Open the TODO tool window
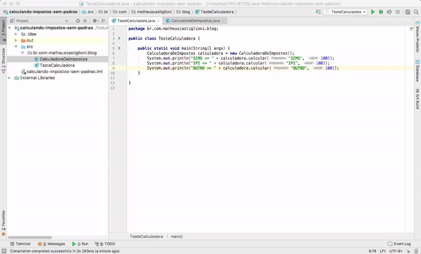The width and height of the screenshot is (421, 254). pyautogui.click(x=105, y=243)
